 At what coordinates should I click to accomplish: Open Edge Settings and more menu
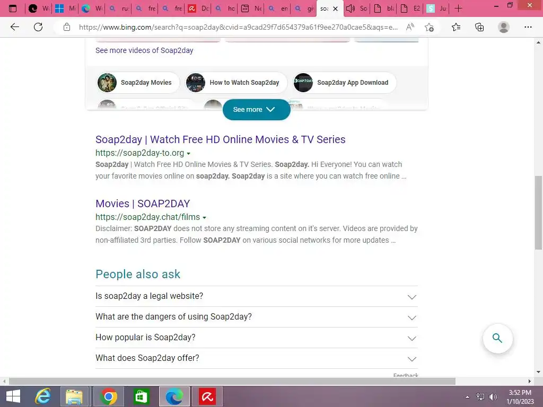click(x=528, y=27)
